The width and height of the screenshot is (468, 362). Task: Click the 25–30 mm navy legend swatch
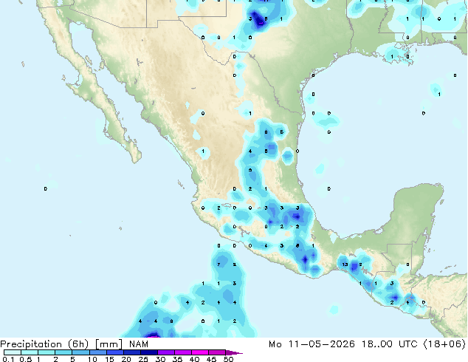pyautogui.click(x=149, y=352)
